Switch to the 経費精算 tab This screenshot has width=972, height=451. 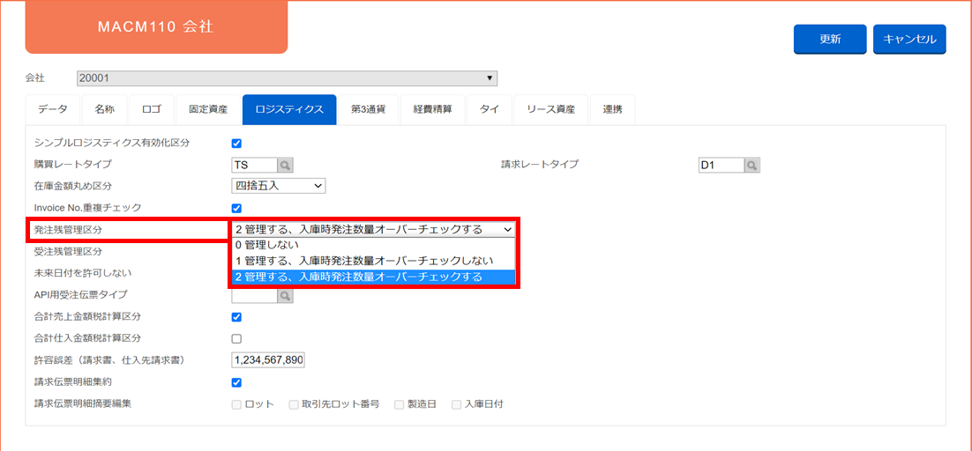(433, 110)
